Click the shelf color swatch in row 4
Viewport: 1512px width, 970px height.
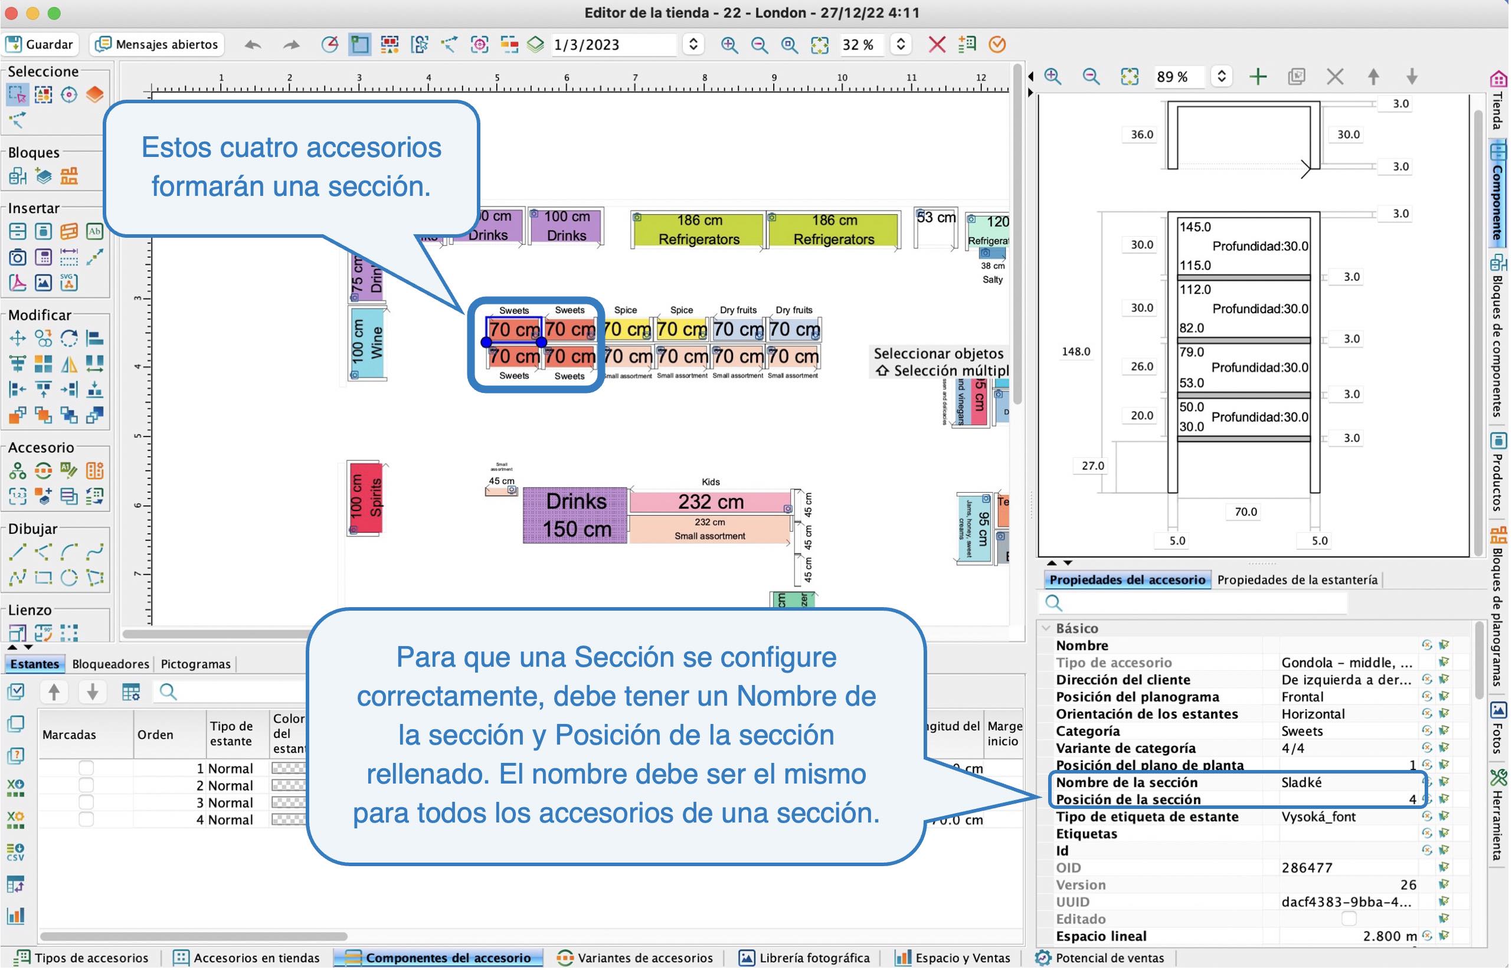point(289,821)
